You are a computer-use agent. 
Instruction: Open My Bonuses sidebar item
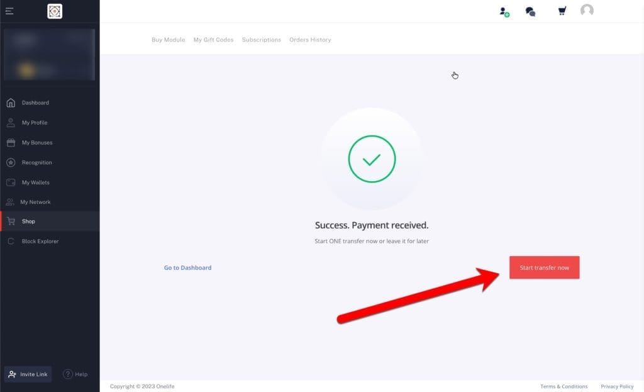click(37, 143)
